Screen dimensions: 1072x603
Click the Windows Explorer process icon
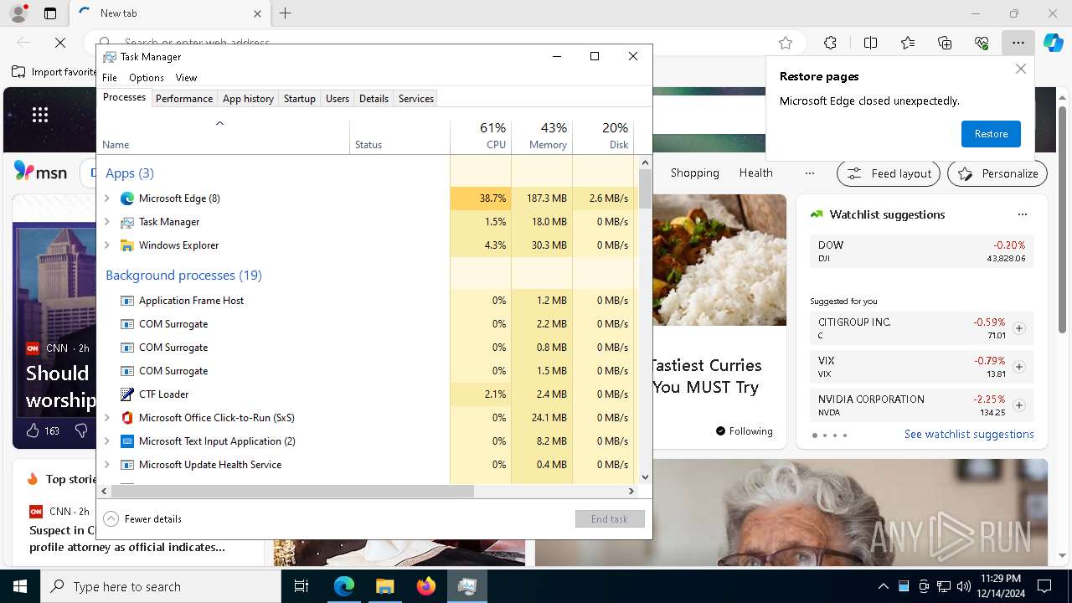127,245
